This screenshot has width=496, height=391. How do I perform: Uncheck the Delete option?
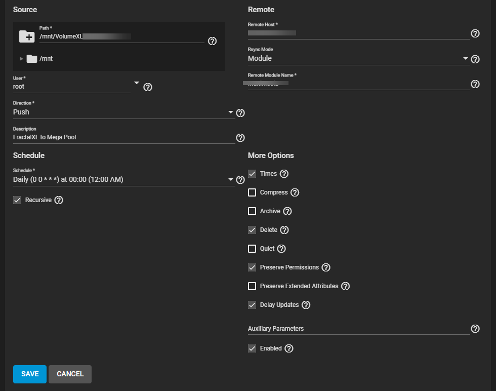[252, 230]
